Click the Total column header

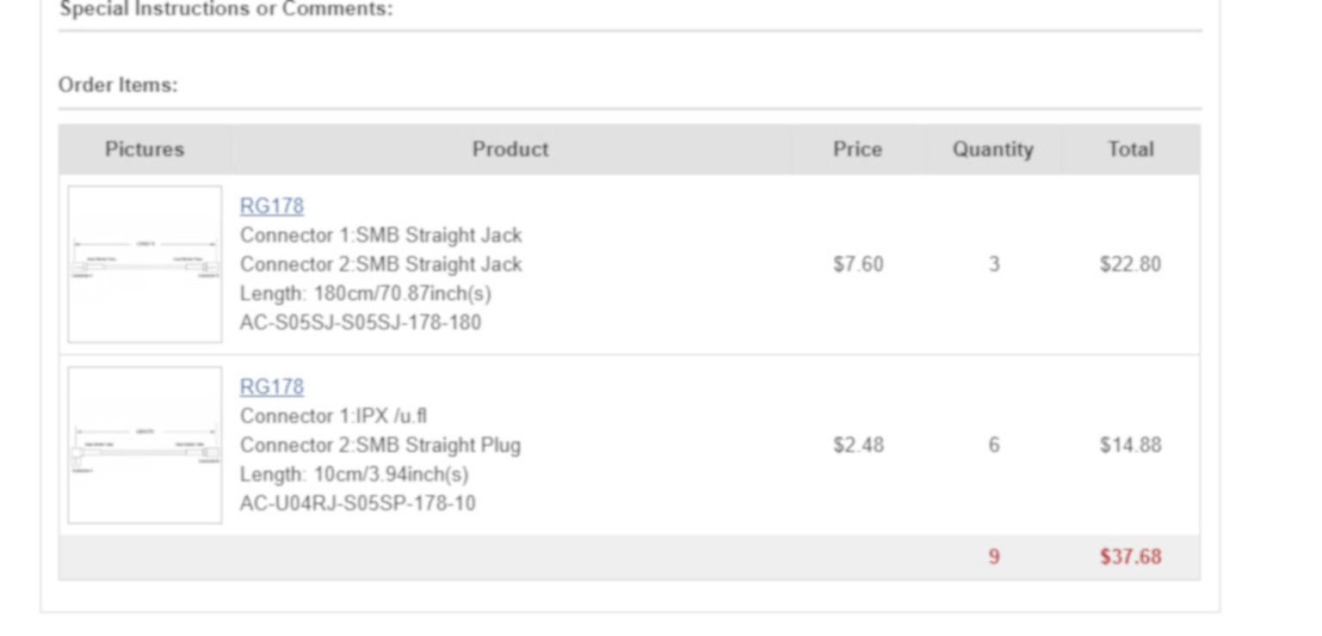(1130, 150)
